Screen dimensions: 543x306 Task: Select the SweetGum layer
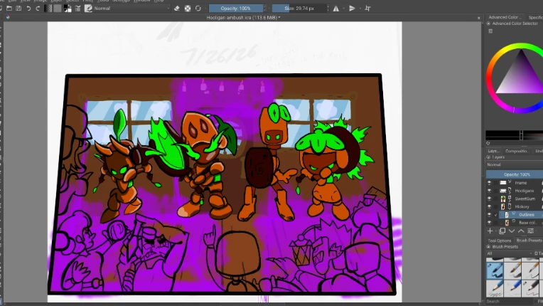[x=525, y=199]
